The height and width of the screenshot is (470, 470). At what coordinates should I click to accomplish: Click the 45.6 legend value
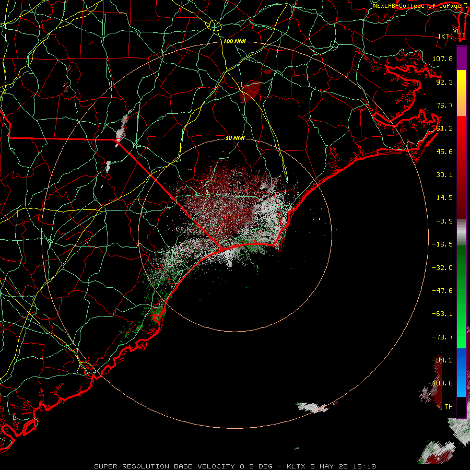[x=444, y=151]
